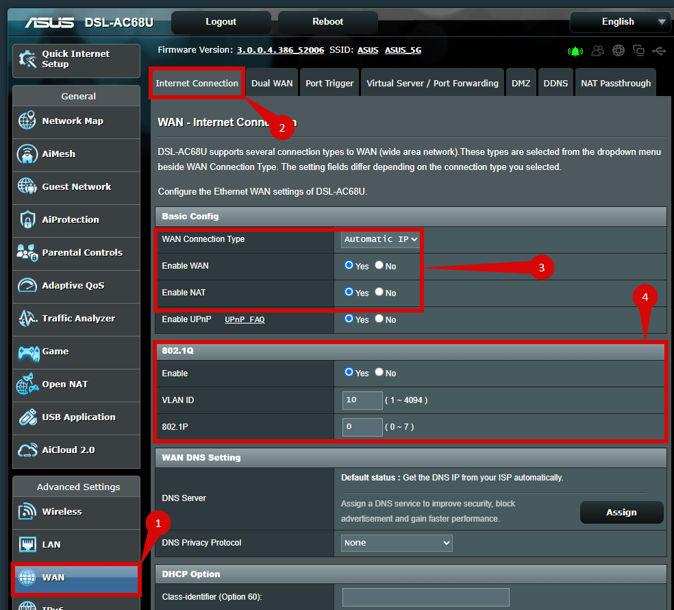This screenshot has height=610, width=674.
Task: Click the VLAN ID input field
Action: click(x=362, y=400)
